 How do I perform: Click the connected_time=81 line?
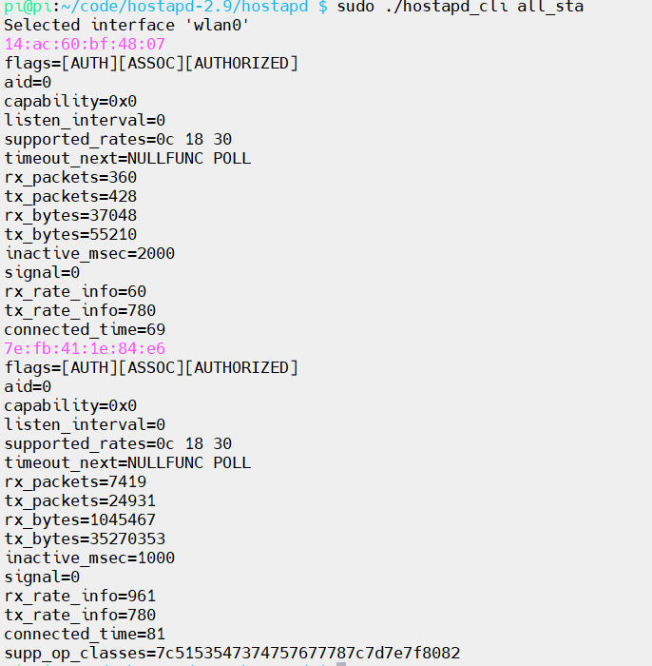click(85, 634)
